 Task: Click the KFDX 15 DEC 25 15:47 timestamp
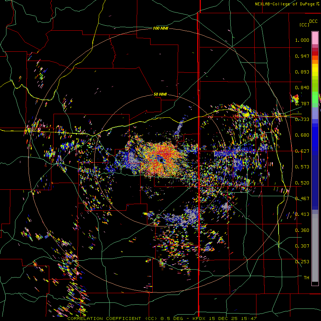click(225, 319)
